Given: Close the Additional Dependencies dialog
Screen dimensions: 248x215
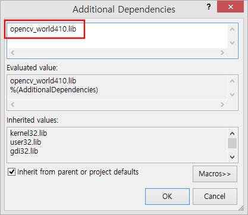Looking at the screenshot, I should [x=230, y=7].
